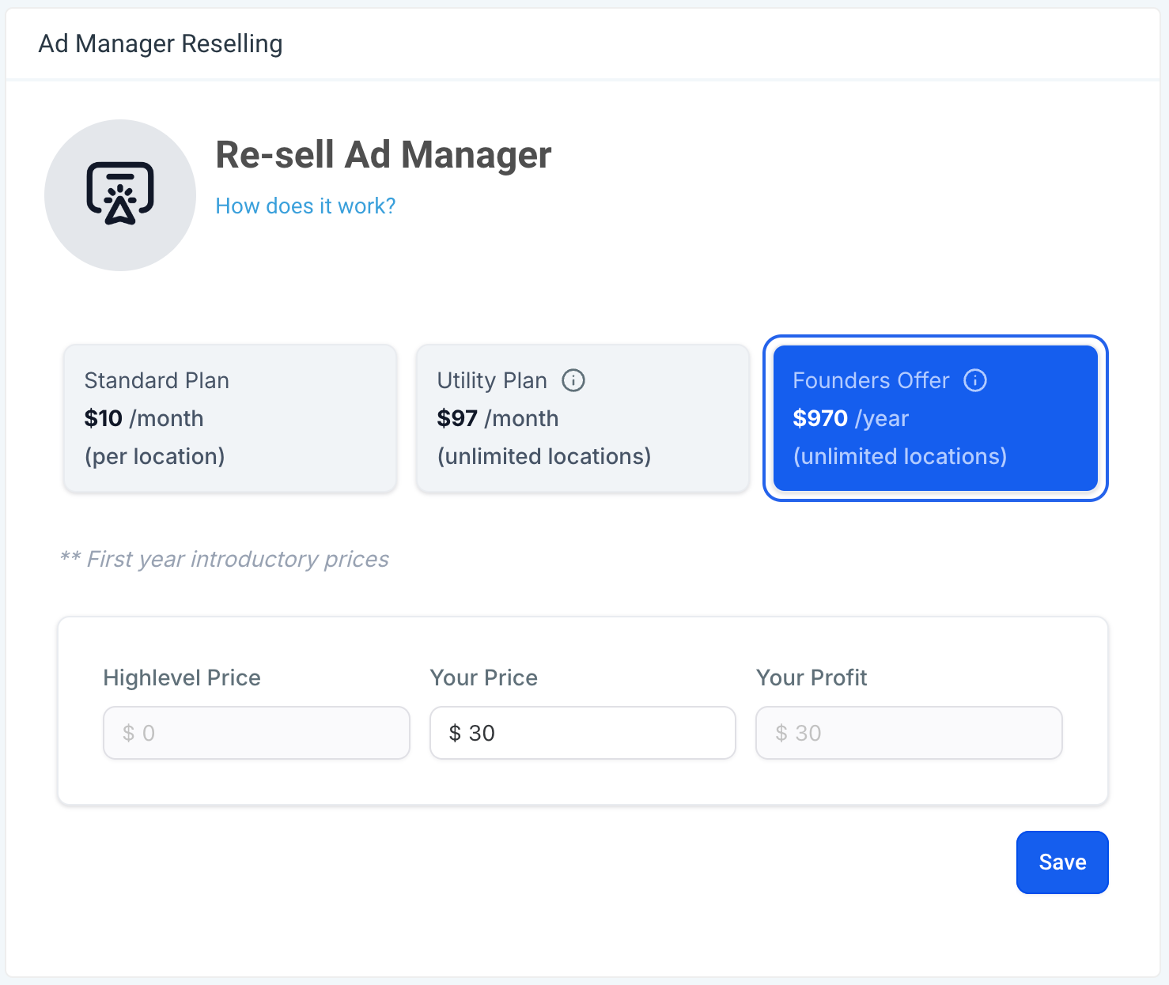Select the Utility Plan card
1169x985 pixels.
tap(583, 418)
